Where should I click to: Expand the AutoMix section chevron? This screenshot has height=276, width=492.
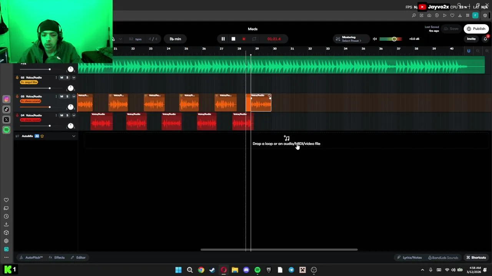74,136
